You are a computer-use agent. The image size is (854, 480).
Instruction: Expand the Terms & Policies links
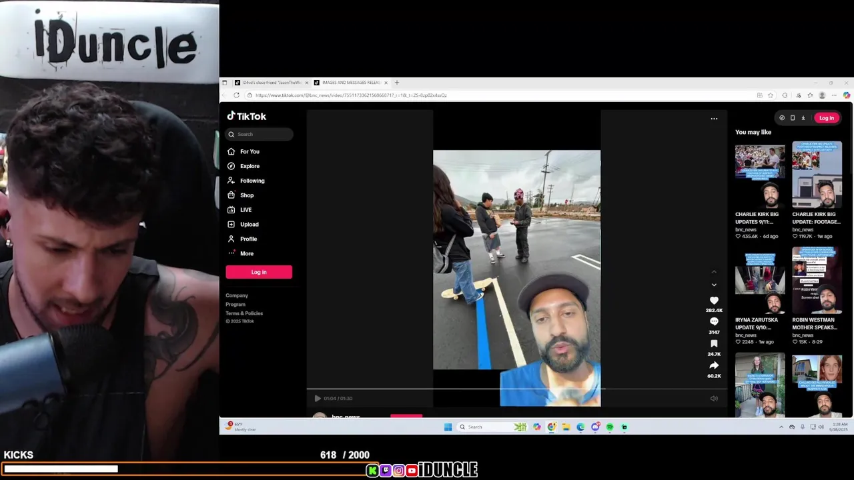244,313
